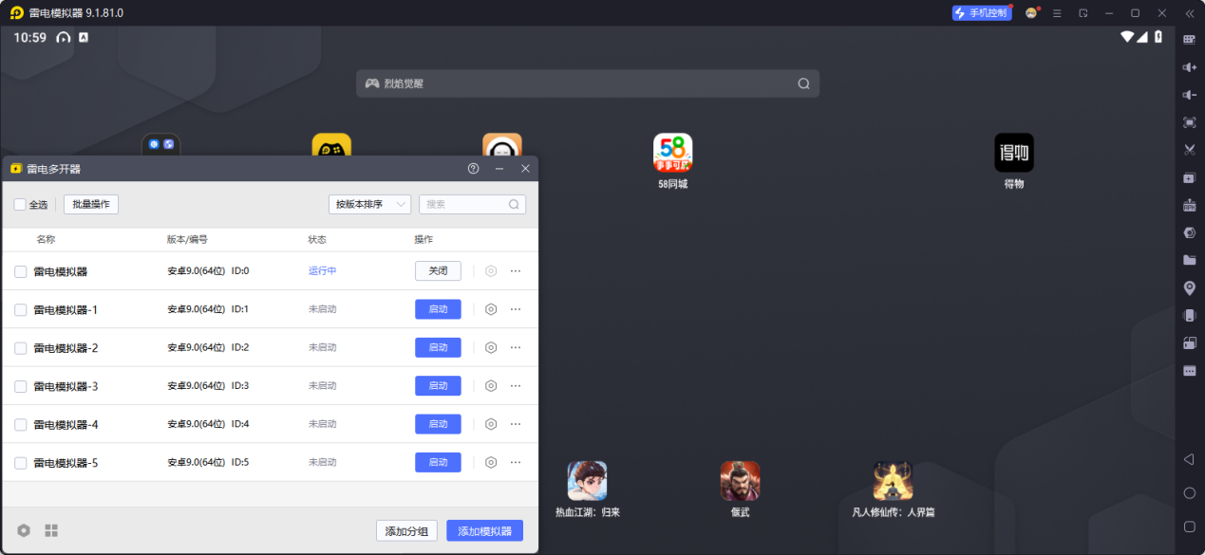Open settings for 雷电模拟器-4
Image resolution: width=1205 pixels, height=555 pixels.
click(491, 424)
